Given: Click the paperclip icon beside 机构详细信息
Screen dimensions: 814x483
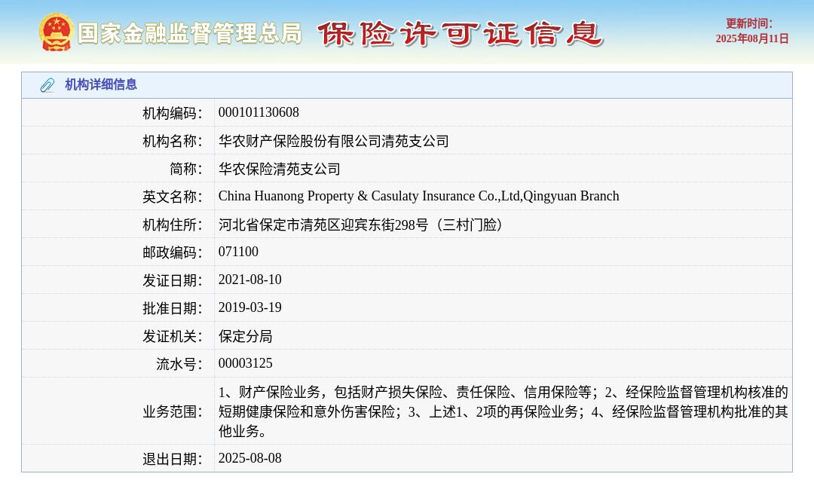Looking at the screenshot, I should [x=47, y=85].
